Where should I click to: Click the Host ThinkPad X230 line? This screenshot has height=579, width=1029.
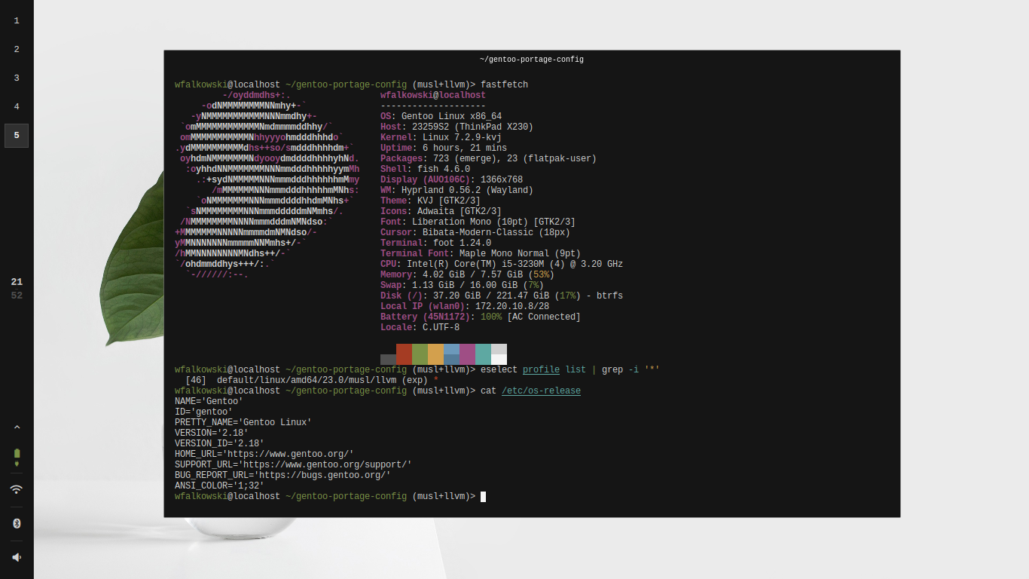click(x=456, y=127)
